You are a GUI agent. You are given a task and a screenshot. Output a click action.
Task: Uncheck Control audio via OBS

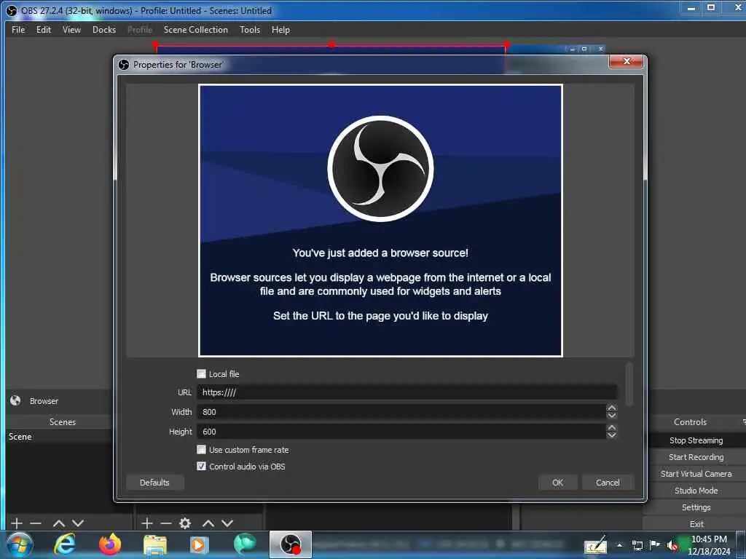[x=201, y=467]
